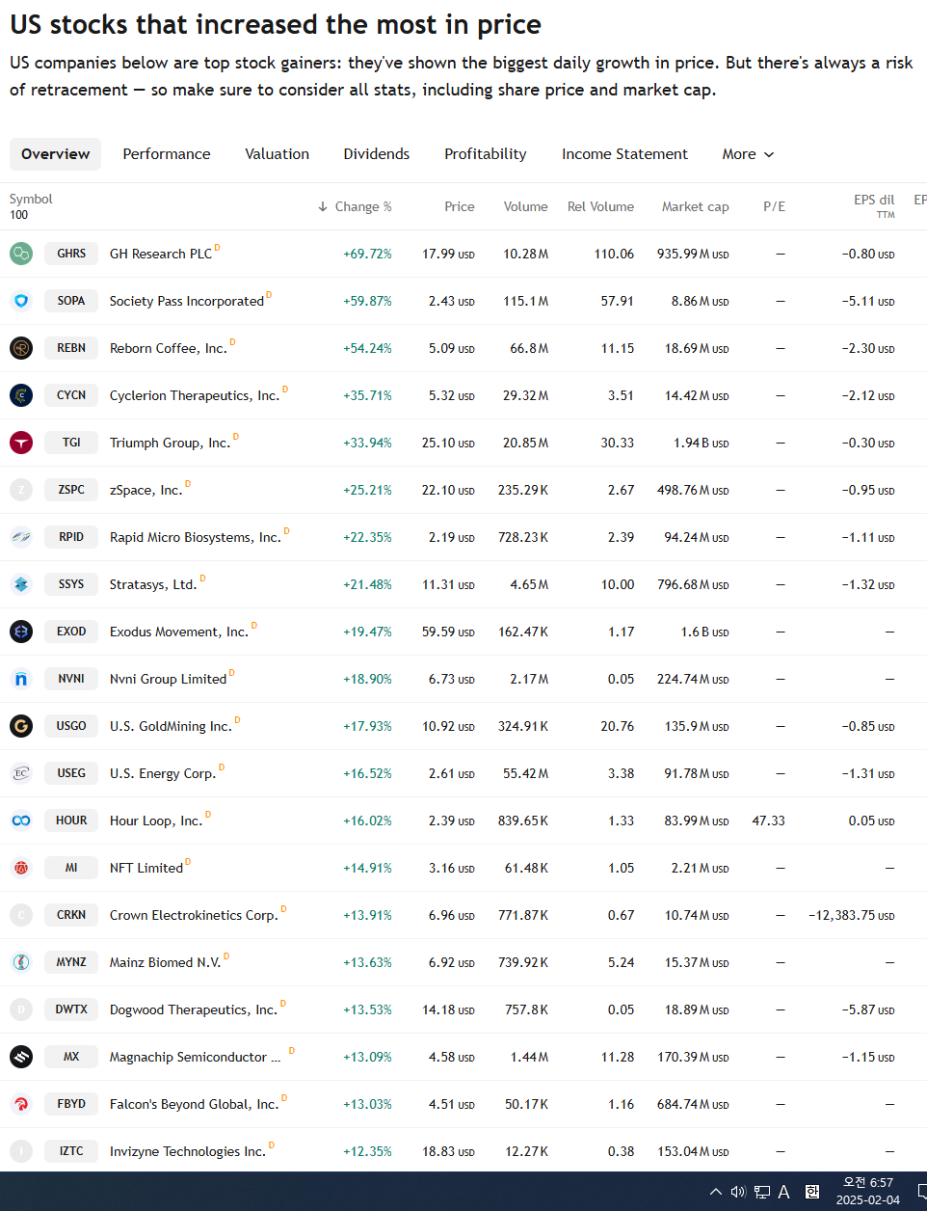Click the Stratasys logo icon
Screen dimensions: 927x1211
[x=21, y=584]
